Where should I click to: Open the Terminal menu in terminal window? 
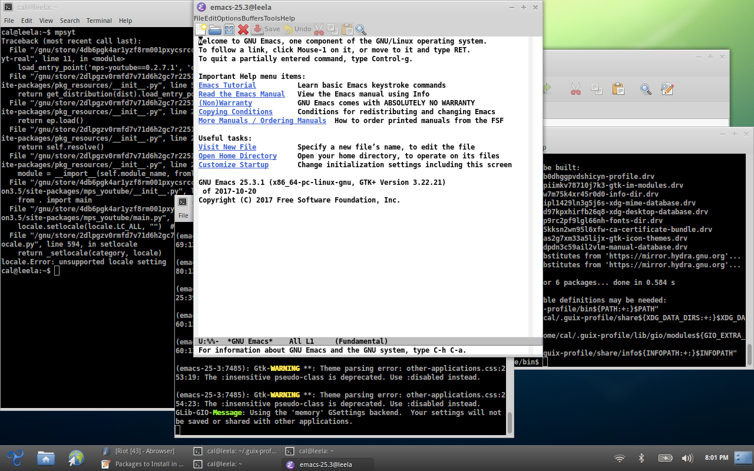[x=99, y=21]
